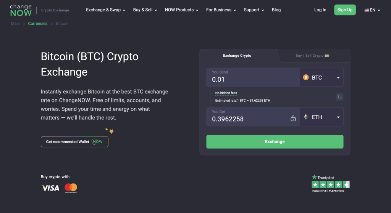
Task: Open Buy & Sell dropdown menu
Action: point(145,10)
